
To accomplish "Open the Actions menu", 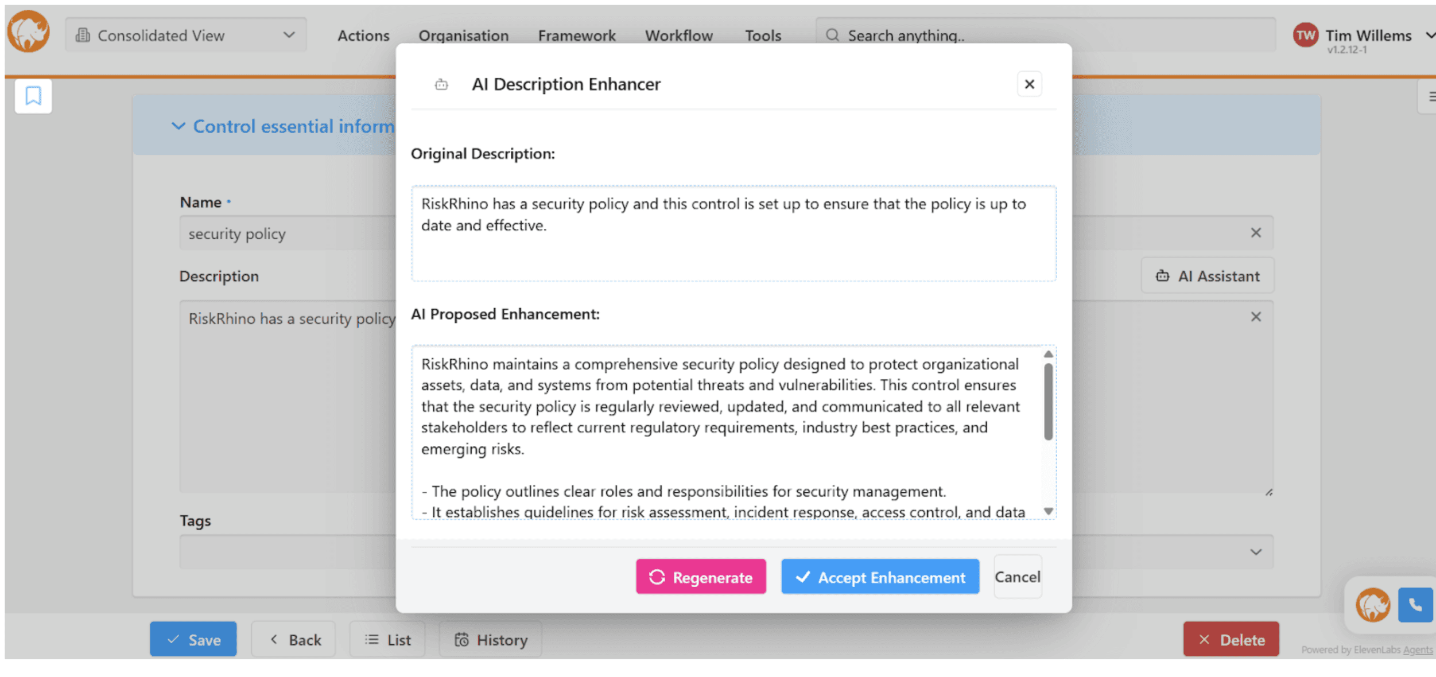I will pos(363,36).
